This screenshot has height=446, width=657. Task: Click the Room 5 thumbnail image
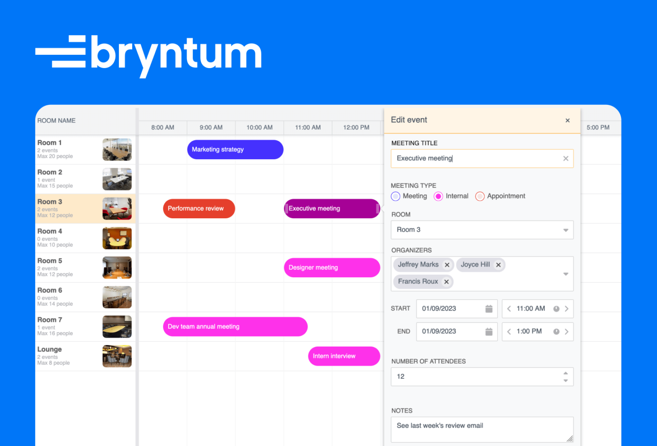coord(117,268)
